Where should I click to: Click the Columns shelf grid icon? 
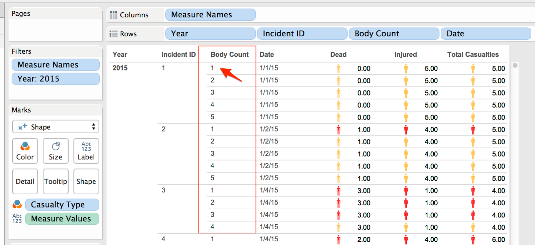[114, 15]
